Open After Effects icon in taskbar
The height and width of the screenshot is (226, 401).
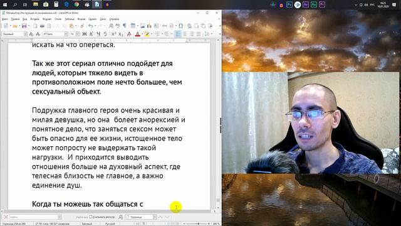click(x=306, y=4)
